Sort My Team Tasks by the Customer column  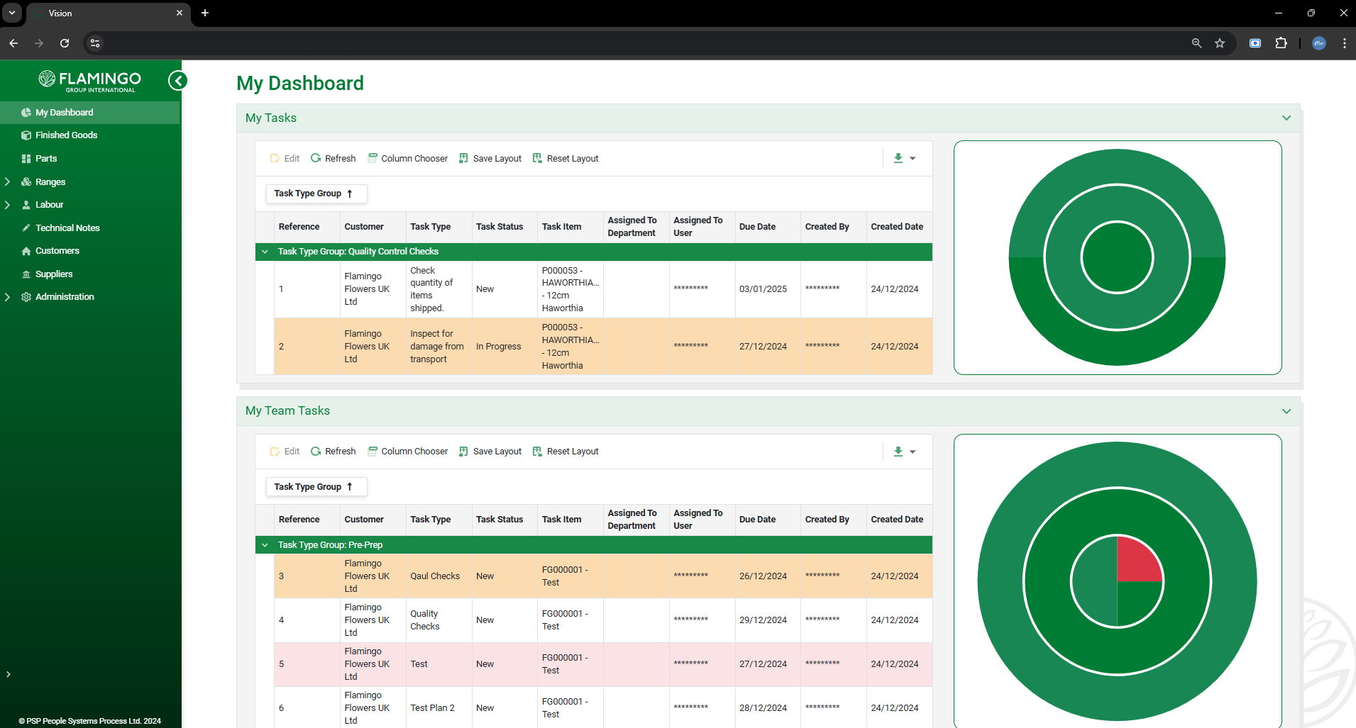[373, 520]
